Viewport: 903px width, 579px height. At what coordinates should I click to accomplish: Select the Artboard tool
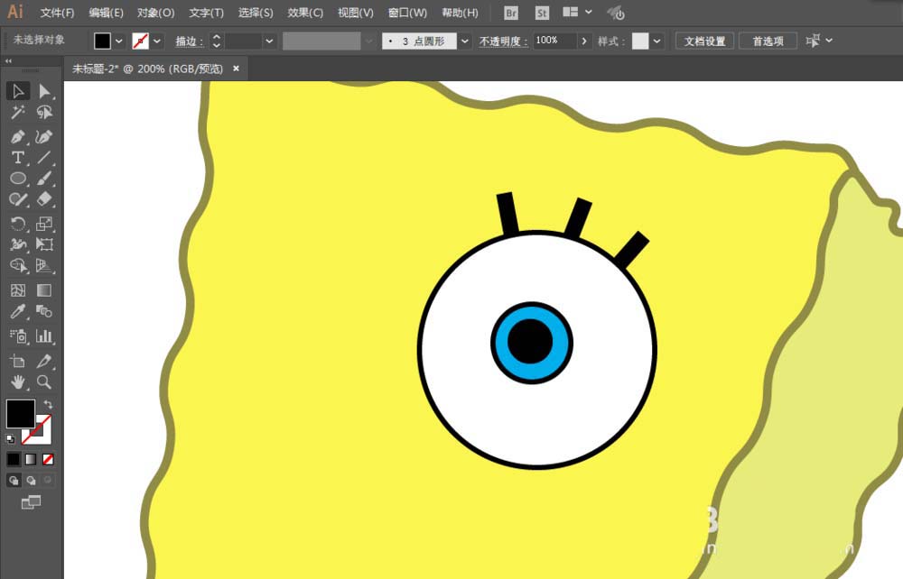18,361
